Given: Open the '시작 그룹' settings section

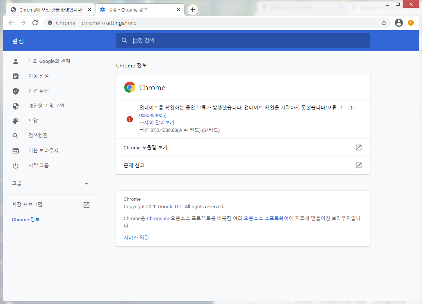Looking at the screenshot, I should point(38,165).
